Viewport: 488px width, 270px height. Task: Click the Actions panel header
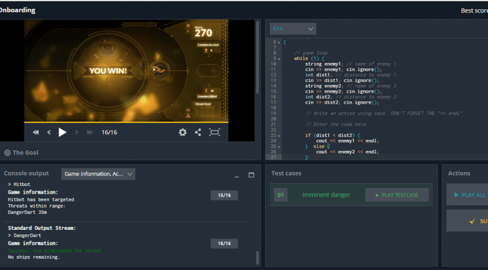click(459, 173)
